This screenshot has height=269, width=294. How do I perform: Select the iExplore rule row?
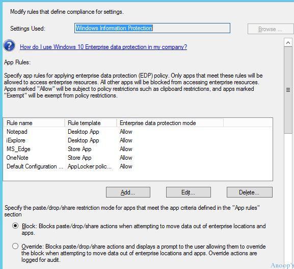click(x=138, y=140)
